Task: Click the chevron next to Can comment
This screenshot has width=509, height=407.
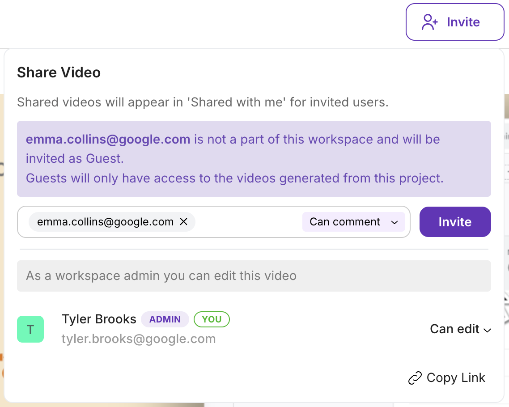Action: pos(394,222)
